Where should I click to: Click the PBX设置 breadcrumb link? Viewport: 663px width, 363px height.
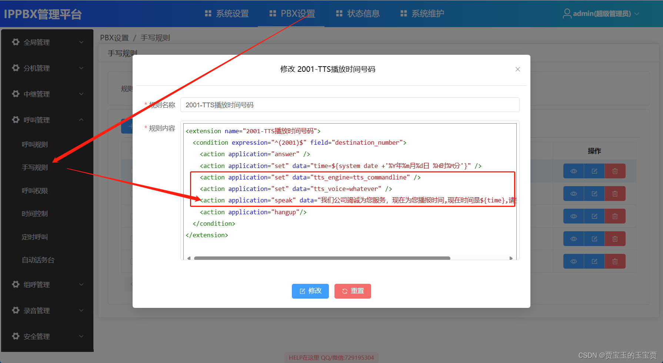pyautogui.click(x=114, y=38)
